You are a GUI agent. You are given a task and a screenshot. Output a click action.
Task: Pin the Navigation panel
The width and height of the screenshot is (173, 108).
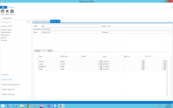(x=27, y=22)
